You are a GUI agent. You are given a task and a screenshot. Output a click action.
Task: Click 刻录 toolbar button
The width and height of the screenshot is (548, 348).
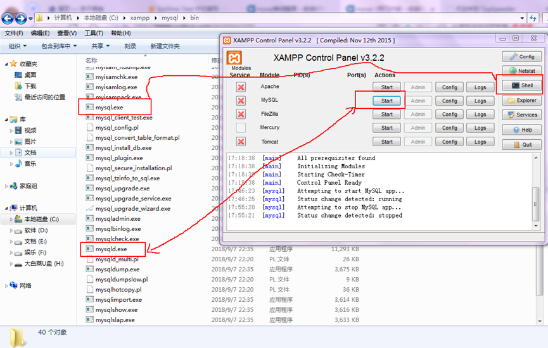pos(131,46)
